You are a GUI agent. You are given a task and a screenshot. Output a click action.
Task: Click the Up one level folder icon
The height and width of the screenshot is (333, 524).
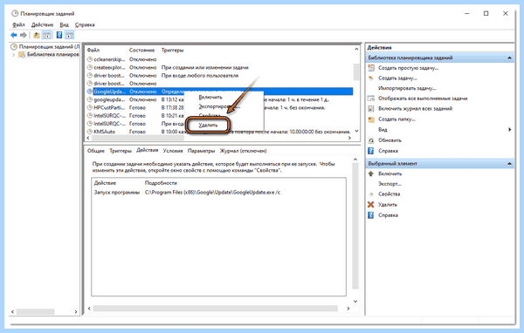[37, 35]
